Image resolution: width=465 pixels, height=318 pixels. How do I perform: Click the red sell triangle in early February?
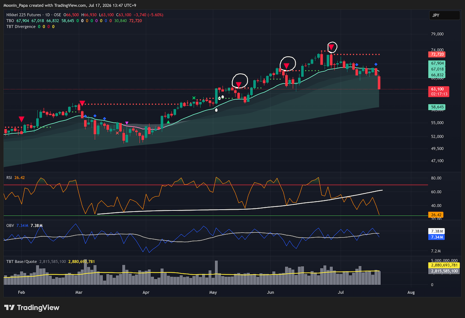pos(21,119)
